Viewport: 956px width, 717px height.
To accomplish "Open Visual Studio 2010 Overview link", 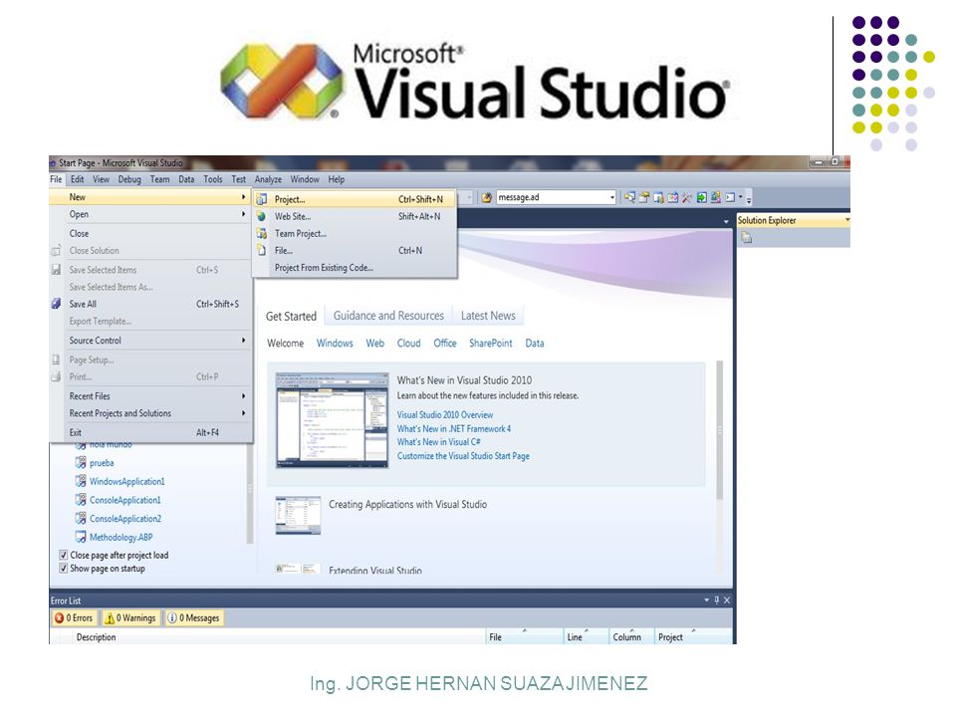I will tap(445, 414).
